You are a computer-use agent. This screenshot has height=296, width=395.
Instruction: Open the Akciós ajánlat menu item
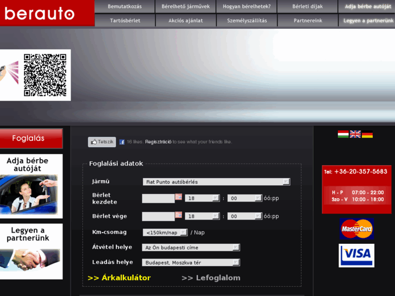point(186,21)
